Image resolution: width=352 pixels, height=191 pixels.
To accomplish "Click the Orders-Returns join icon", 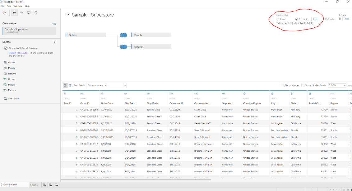I will point(123,47).
